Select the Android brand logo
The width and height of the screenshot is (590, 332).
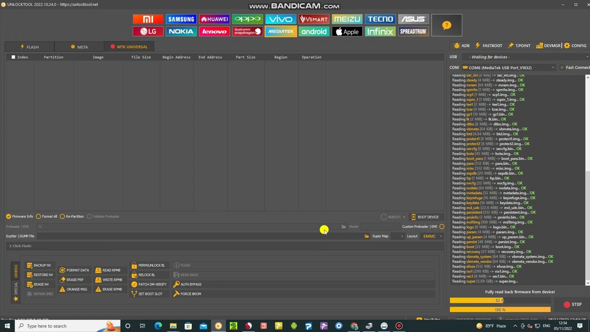tap(314, 31)
